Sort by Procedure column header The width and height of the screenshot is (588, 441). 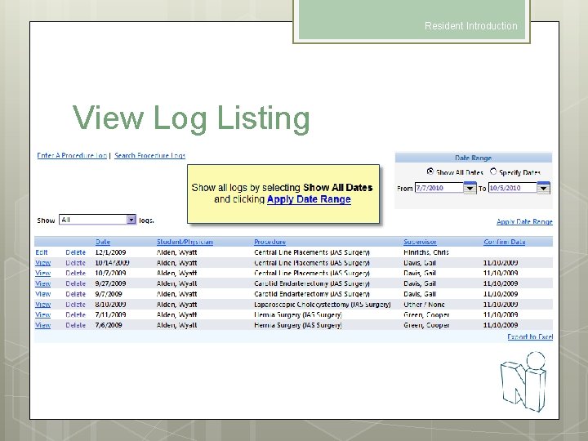[269, 242]
